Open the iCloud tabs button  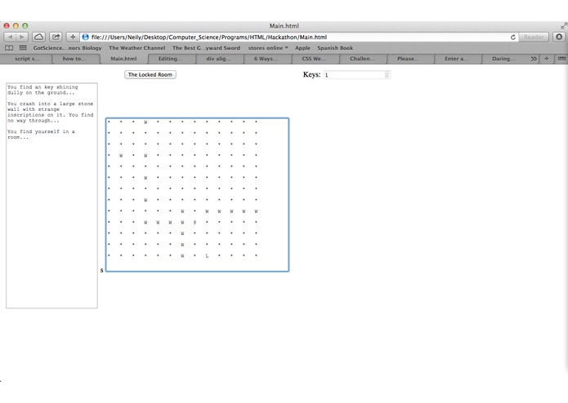click(38, 37)
